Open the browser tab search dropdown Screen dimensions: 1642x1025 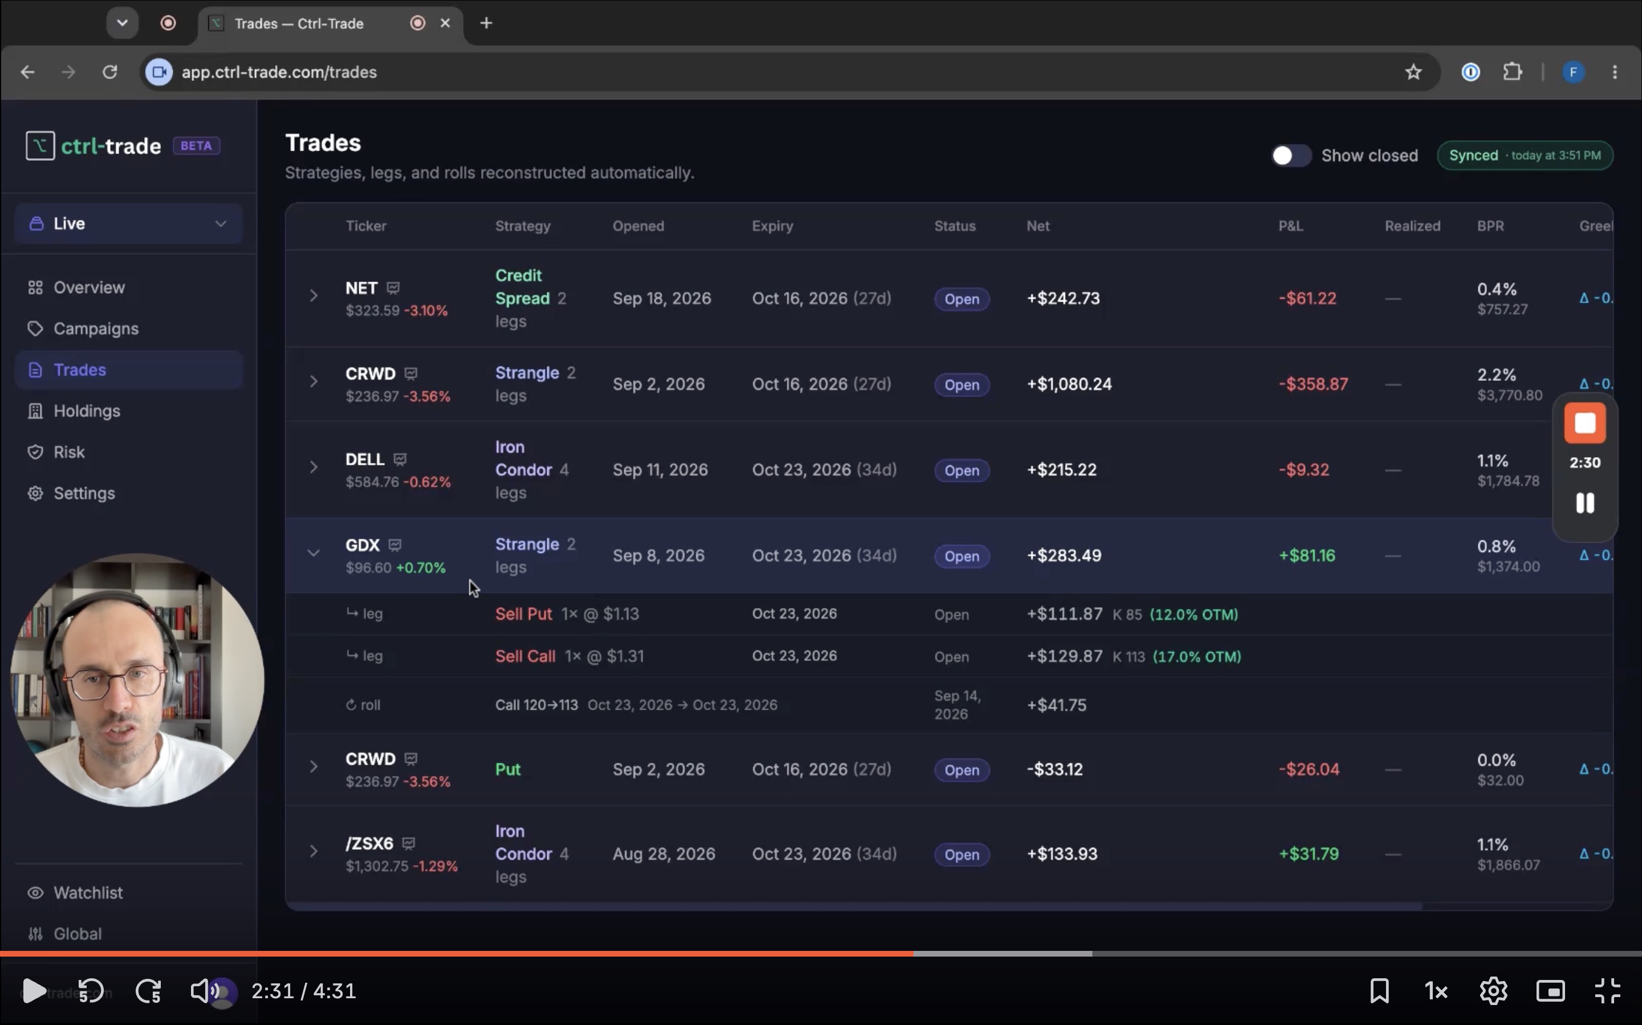[x=122, y=23]
